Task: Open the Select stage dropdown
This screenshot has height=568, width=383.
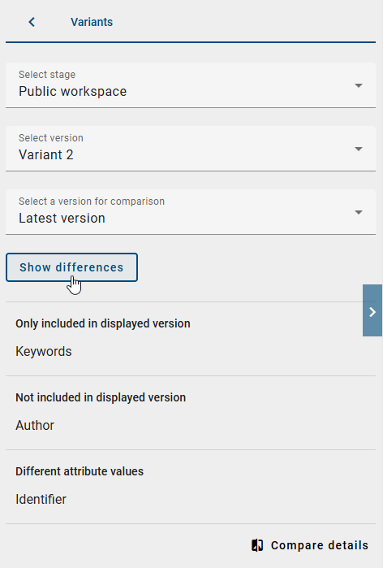Action: (x=191, y=85)
